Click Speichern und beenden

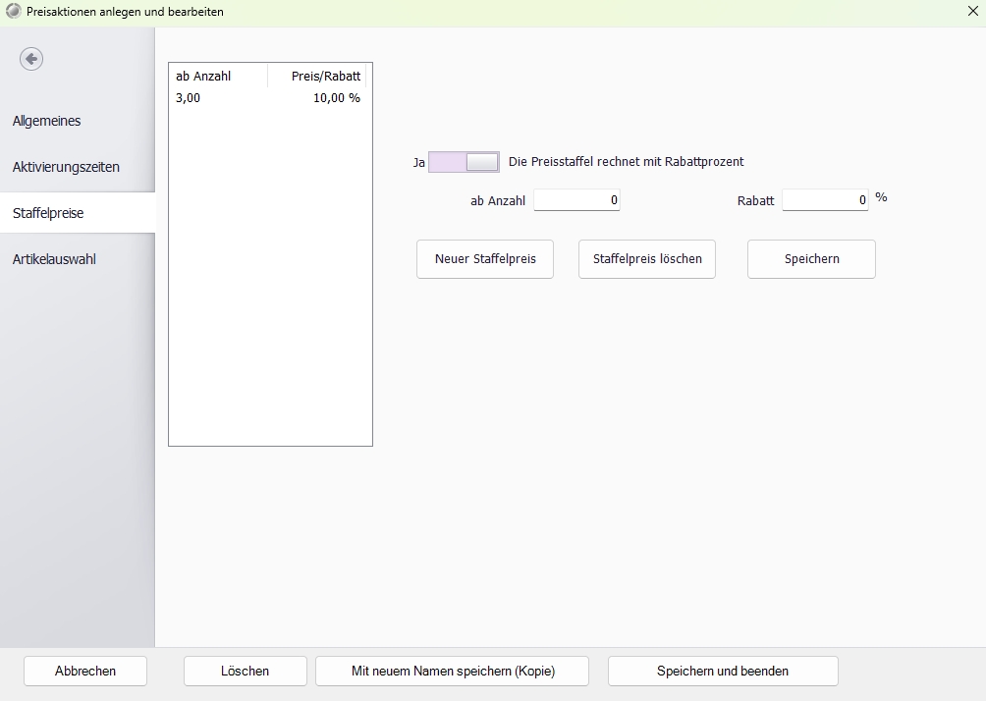tap(723, 672)
